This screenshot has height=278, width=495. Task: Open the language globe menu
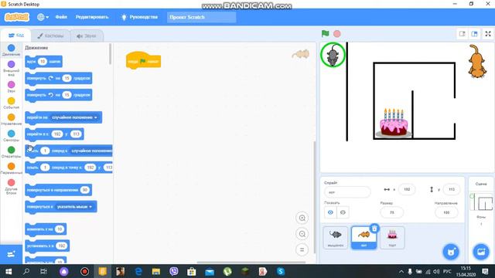click(43, 17)
